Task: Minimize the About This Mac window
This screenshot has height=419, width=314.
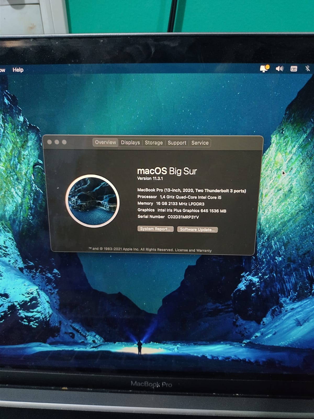Action: [57, 142]
